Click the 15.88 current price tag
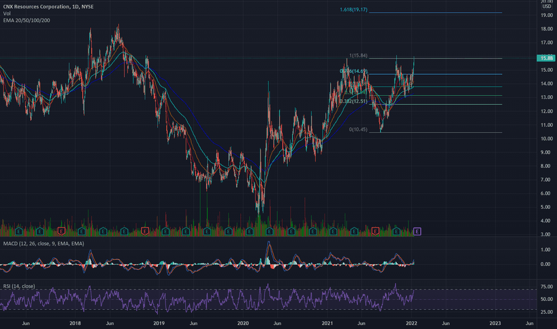Screen dimensions: 557x329 tap(546, 58)
